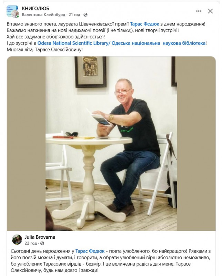The image size is (222, 276).
Task: Click the Одеська національна наукова бібліотека link text
Action: (159, 43)
